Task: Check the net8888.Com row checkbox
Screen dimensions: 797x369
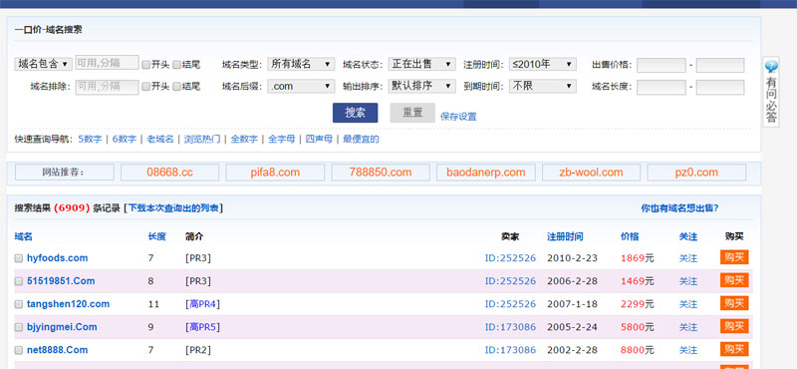Action: 18,350
